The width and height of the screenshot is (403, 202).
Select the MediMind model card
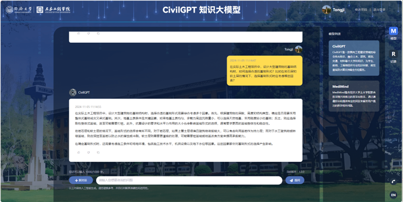point(354,96)
